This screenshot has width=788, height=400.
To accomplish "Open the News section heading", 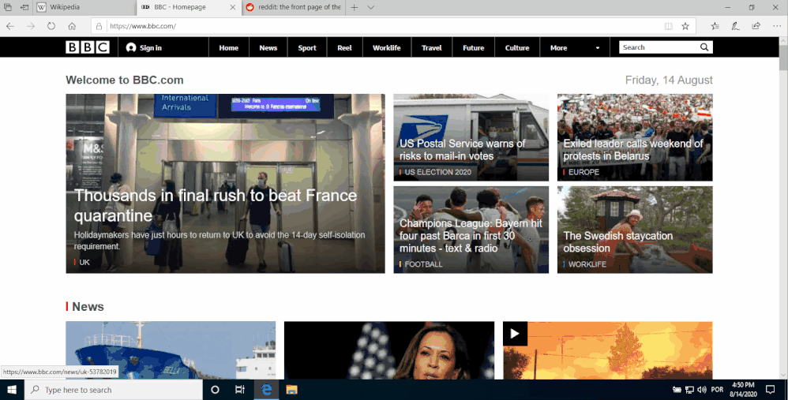I will [x=88, y=307].
